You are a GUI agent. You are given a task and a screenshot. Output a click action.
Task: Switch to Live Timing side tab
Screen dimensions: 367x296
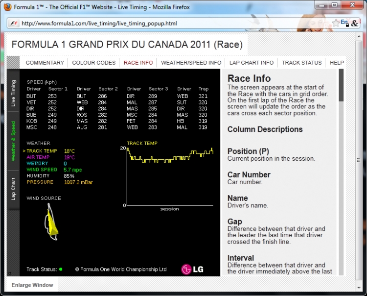13,93
